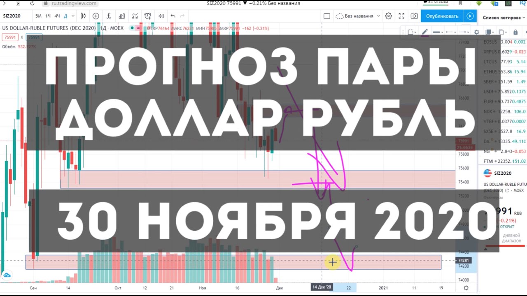Click the 74281 price label on price axis
Screen dimensions: 527x296
click(x=463, y=260)
